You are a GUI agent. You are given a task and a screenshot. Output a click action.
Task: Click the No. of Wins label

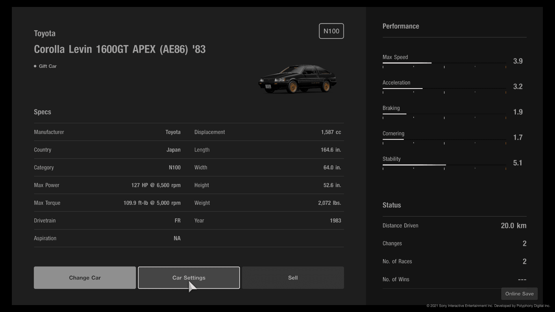click(396, 279)
